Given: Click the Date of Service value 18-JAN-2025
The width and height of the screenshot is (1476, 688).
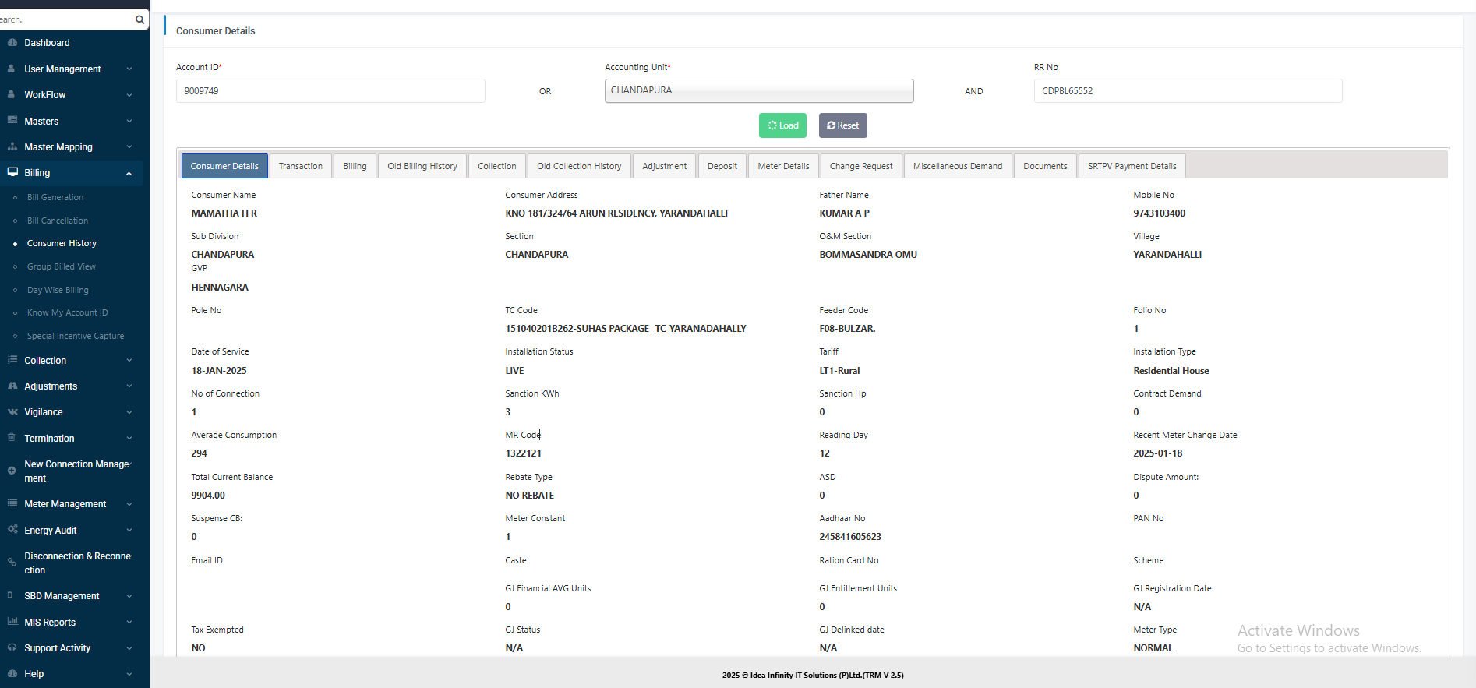Looking at the screenshot, I should [x=219, y=371].
